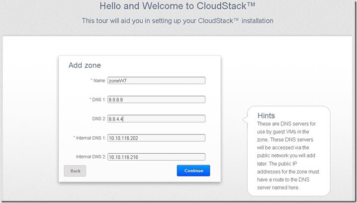
Task: Click the Name field containing zoneW7
Action: [x=156, y=81]
